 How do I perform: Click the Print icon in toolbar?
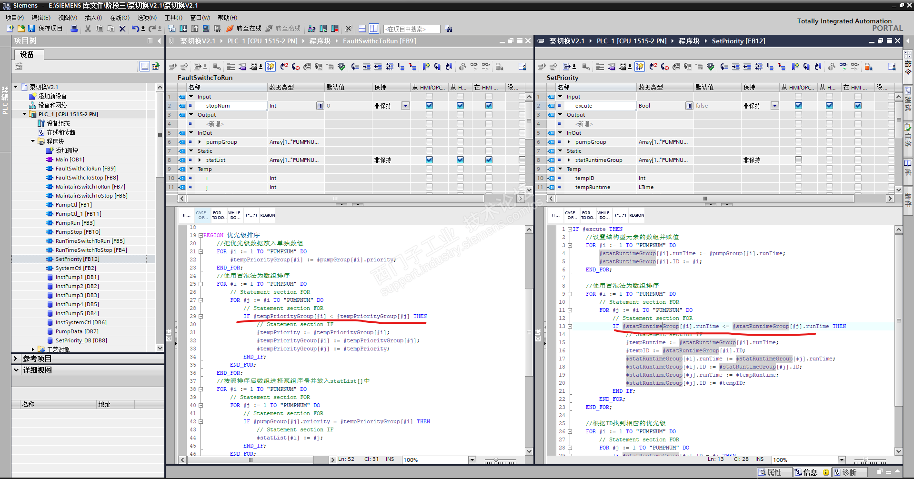point(74,29)
